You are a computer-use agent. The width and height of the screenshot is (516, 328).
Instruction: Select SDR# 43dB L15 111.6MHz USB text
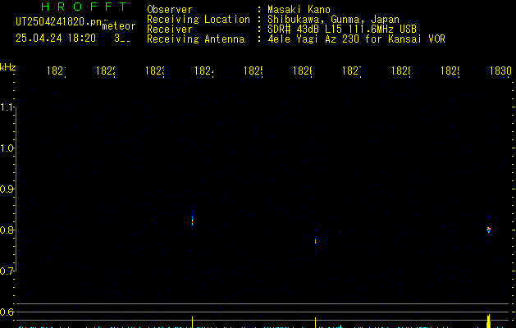[342, 30]
